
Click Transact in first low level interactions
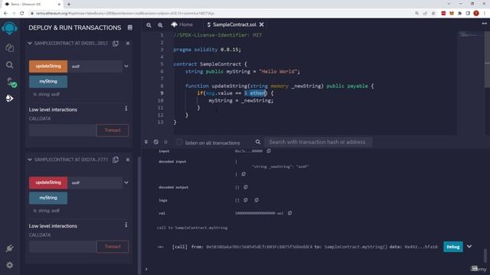(x=113, y=130)
